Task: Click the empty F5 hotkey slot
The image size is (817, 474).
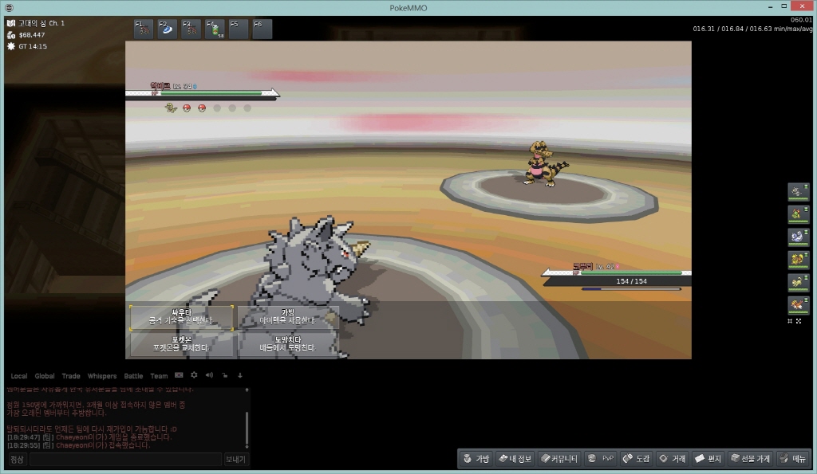Action: (239, 29)
